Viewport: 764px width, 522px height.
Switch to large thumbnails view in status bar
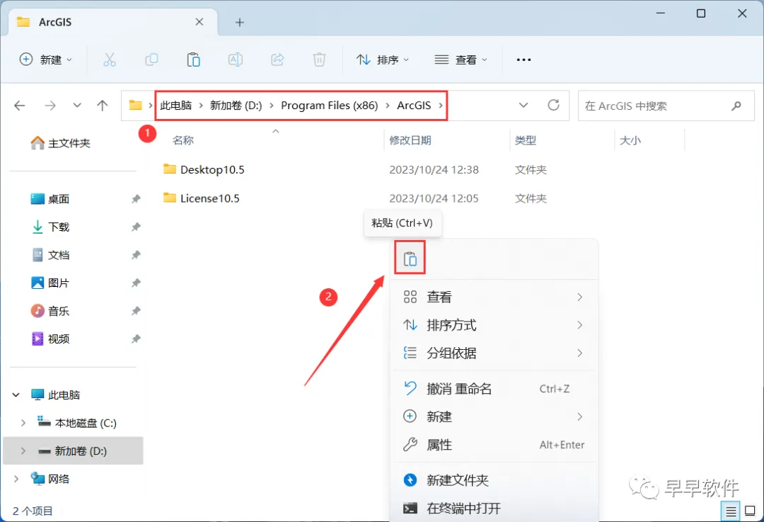coord(751,511)
